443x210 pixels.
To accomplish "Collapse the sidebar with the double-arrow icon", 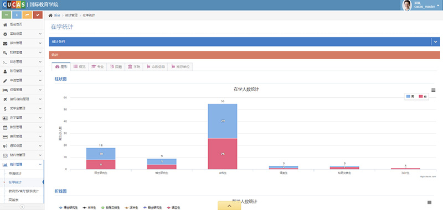I will 22,207.
